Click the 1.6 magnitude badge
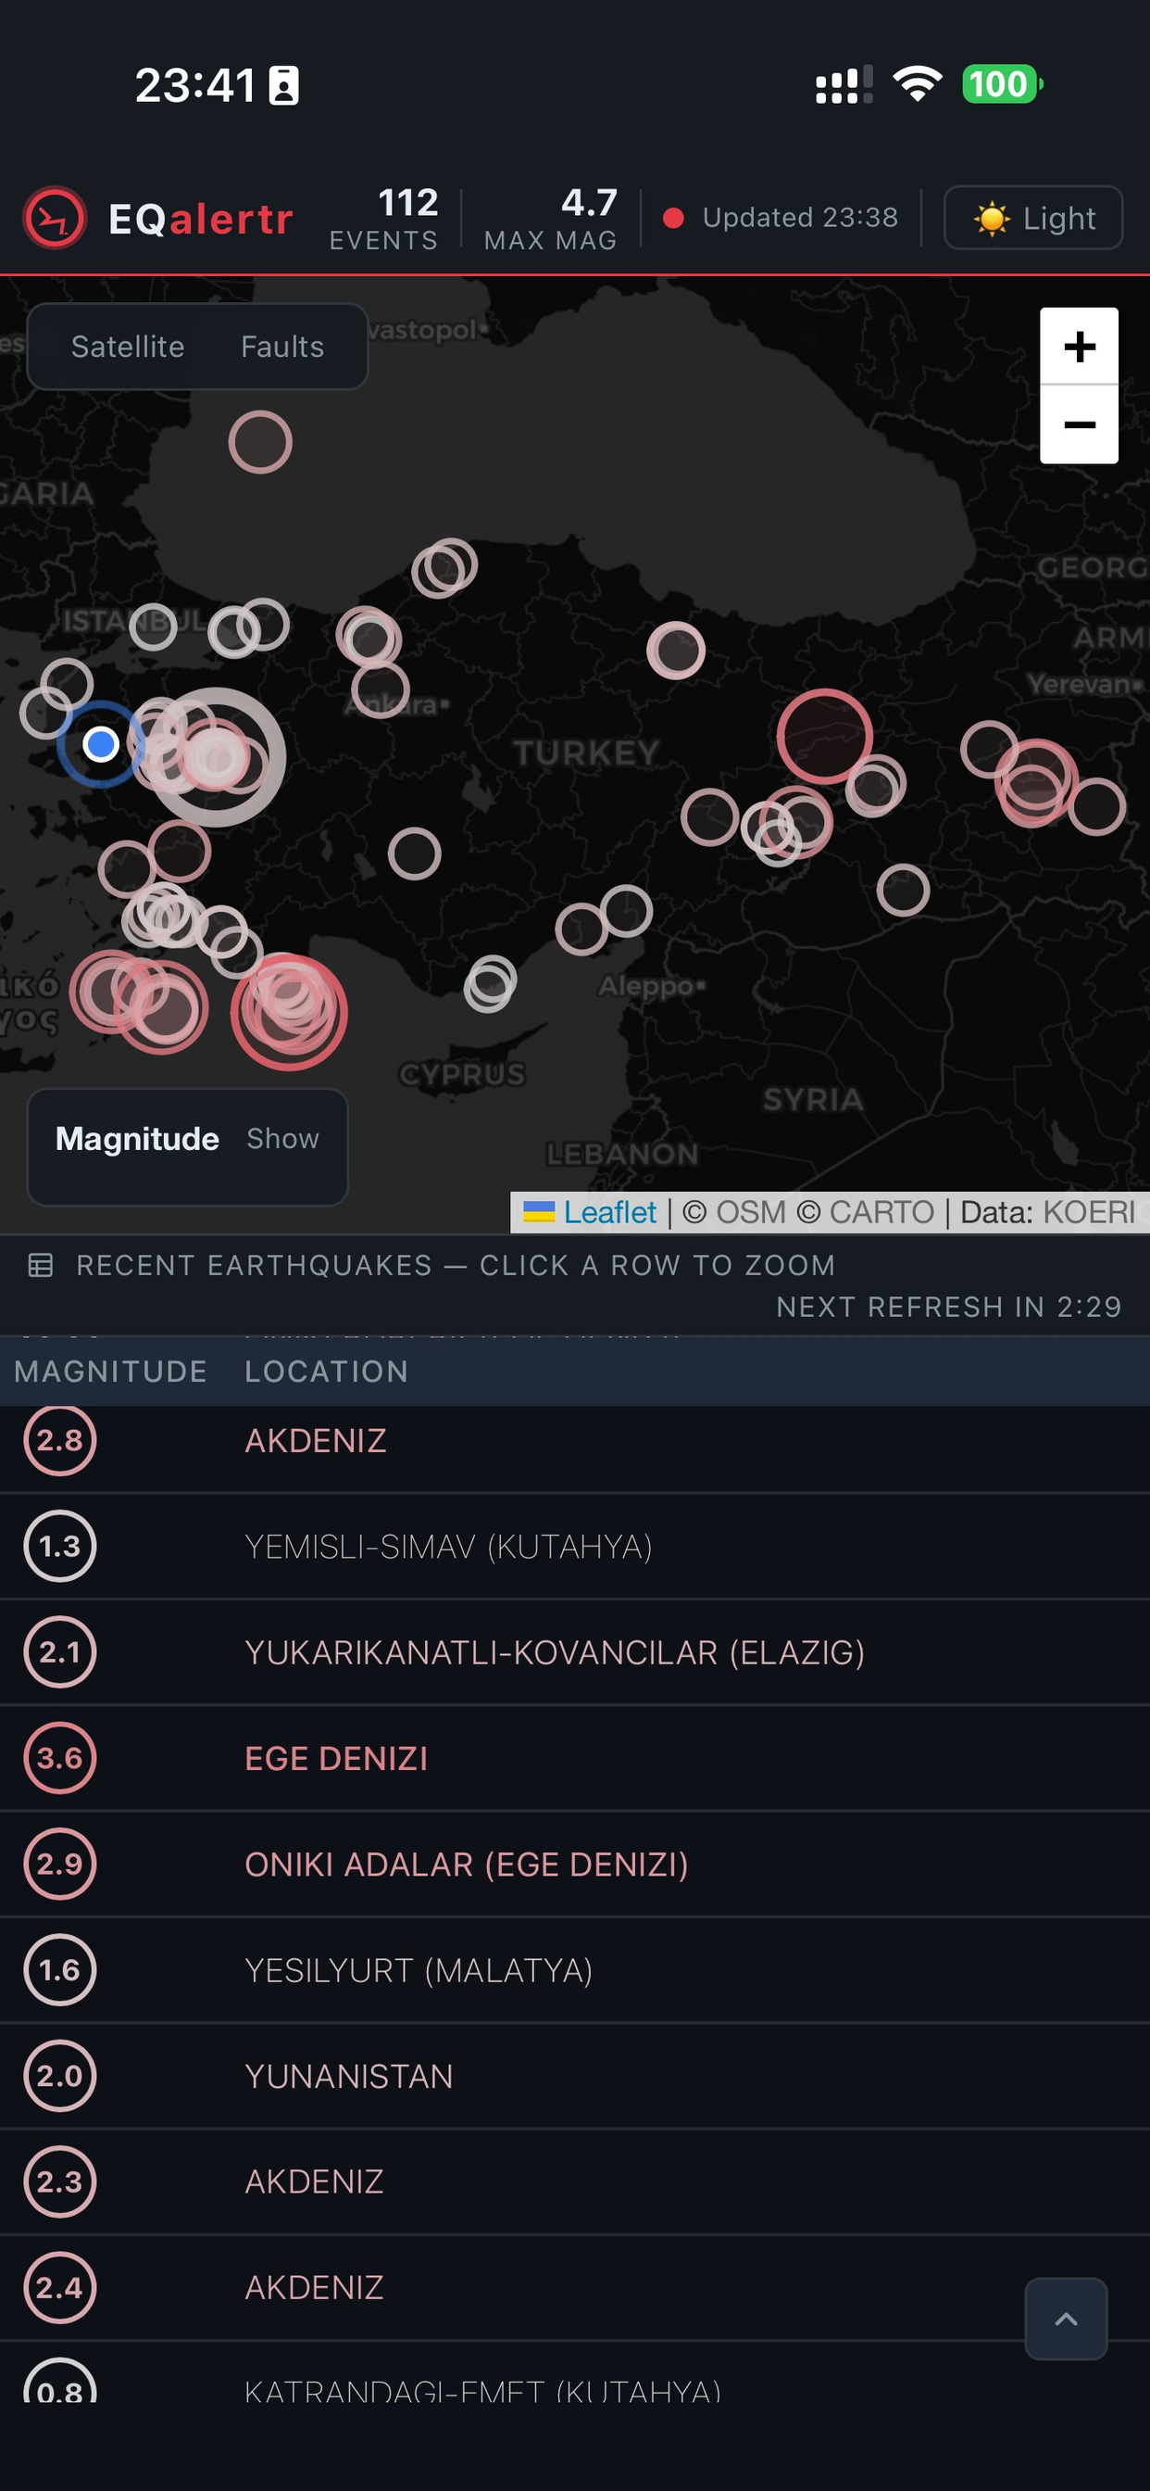The height and width of the screenshot is (2491, 1150). tap(60, 1970)
